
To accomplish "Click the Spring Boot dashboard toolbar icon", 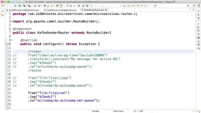I will pyautogui.click(x=83, y=6).
